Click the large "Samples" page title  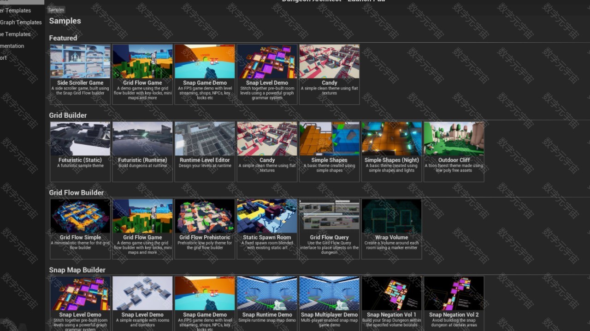click(x=65, y=21)
